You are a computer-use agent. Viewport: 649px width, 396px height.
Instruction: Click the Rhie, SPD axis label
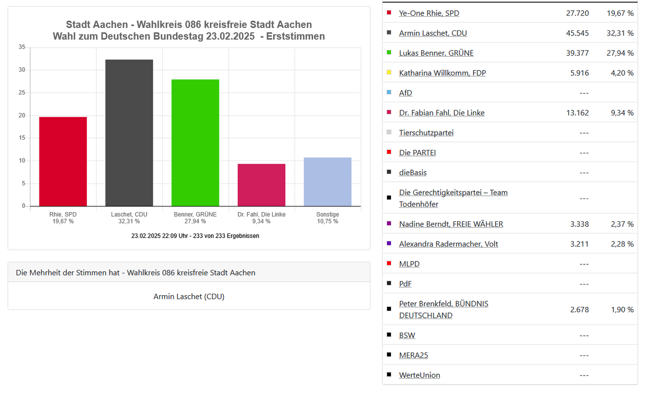click(x=63, y=218)
